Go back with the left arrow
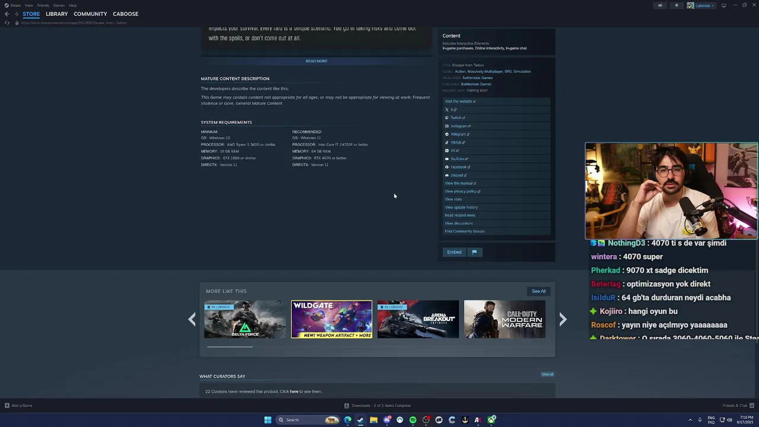This screenshot has width=759, height=427. click(x=7, y=14)
